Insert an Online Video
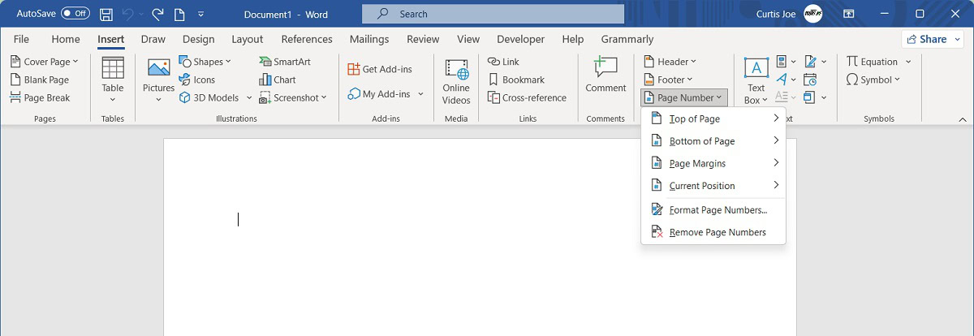The width and height of the screenshot is (974, 336). click(456, 81)
